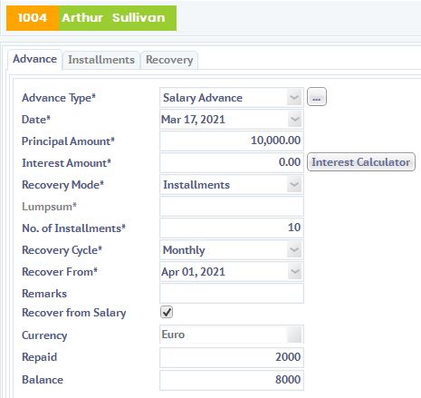Click the Balance amount field

pos(232,380)
